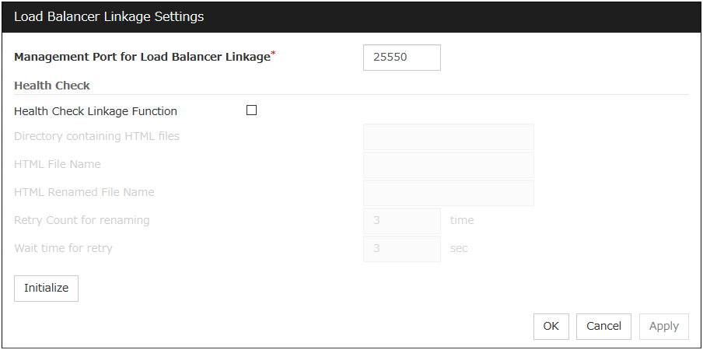The image size is (703, 350).
Task: Click the Wait time for retry label
Action: (63, 248)
